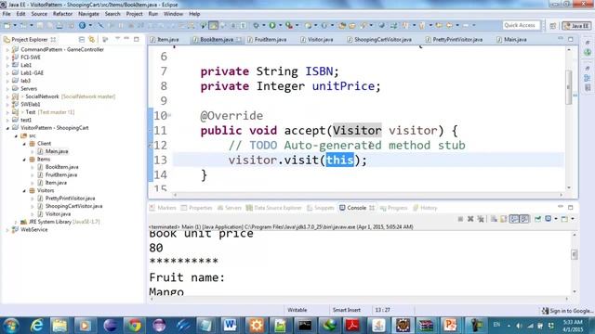This screenshot has width=595, height=334.
Task: Select Main.java in Project Explorer
Action: pos(57,151)
